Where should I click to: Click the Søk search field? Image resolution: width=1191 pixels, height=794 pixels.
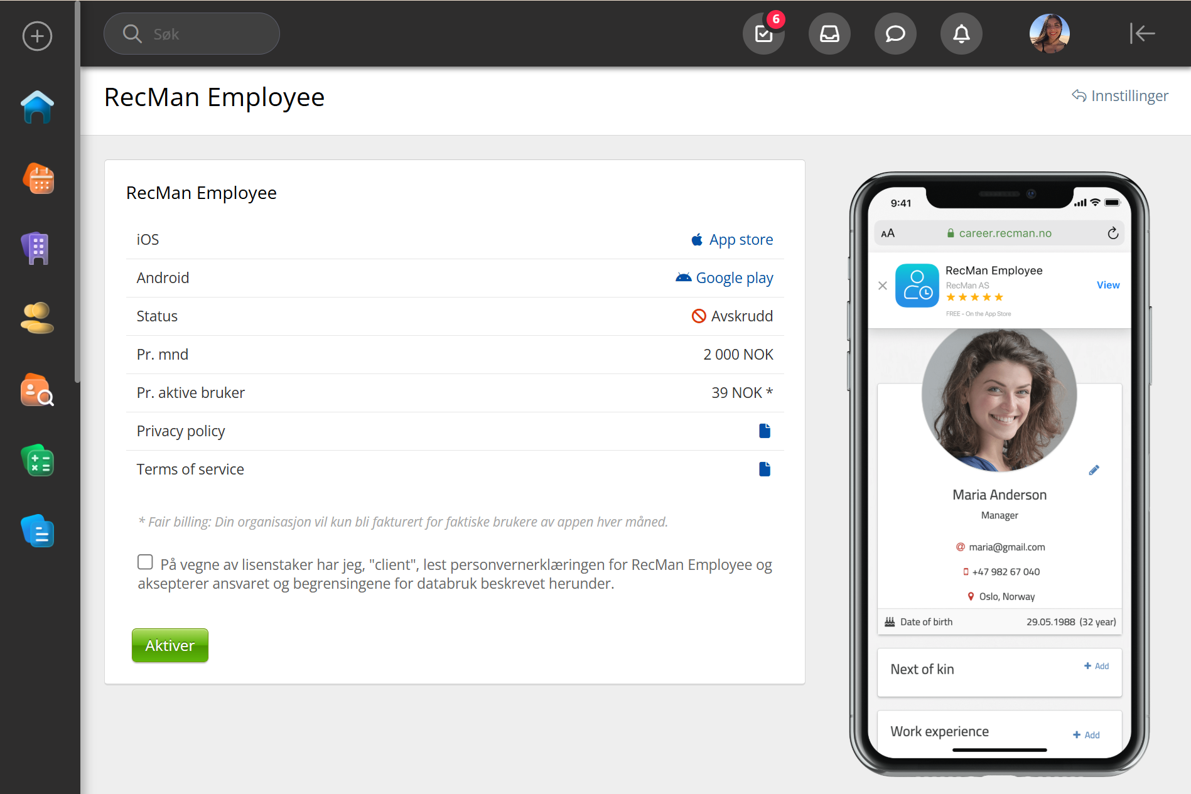coord(191,34)
